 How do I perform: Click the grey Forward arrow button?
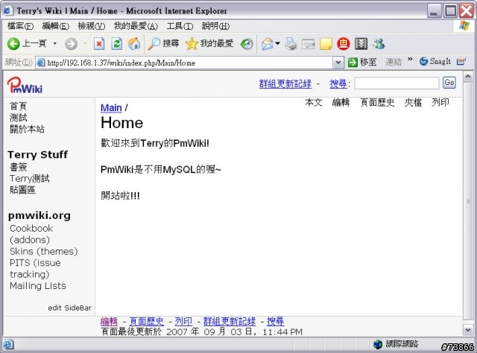click(71, 44)
